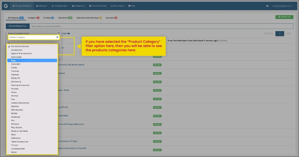Image resolution: width=299 pixels, height=157 pixels.
Task: Open Promotions Feed page
Action: click(x=98, y=6)
